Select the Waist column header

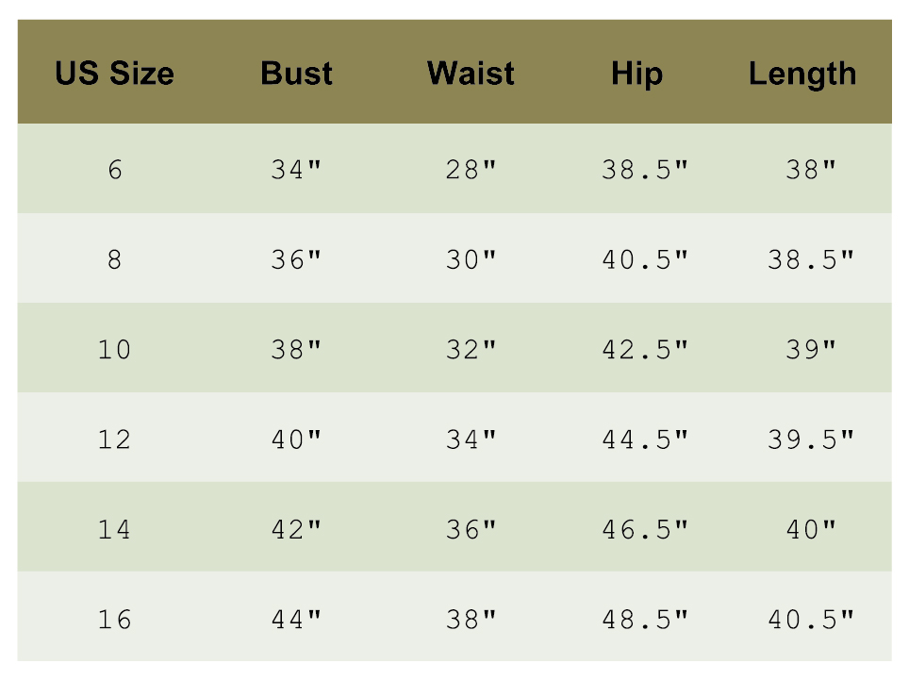pos(471,74)
